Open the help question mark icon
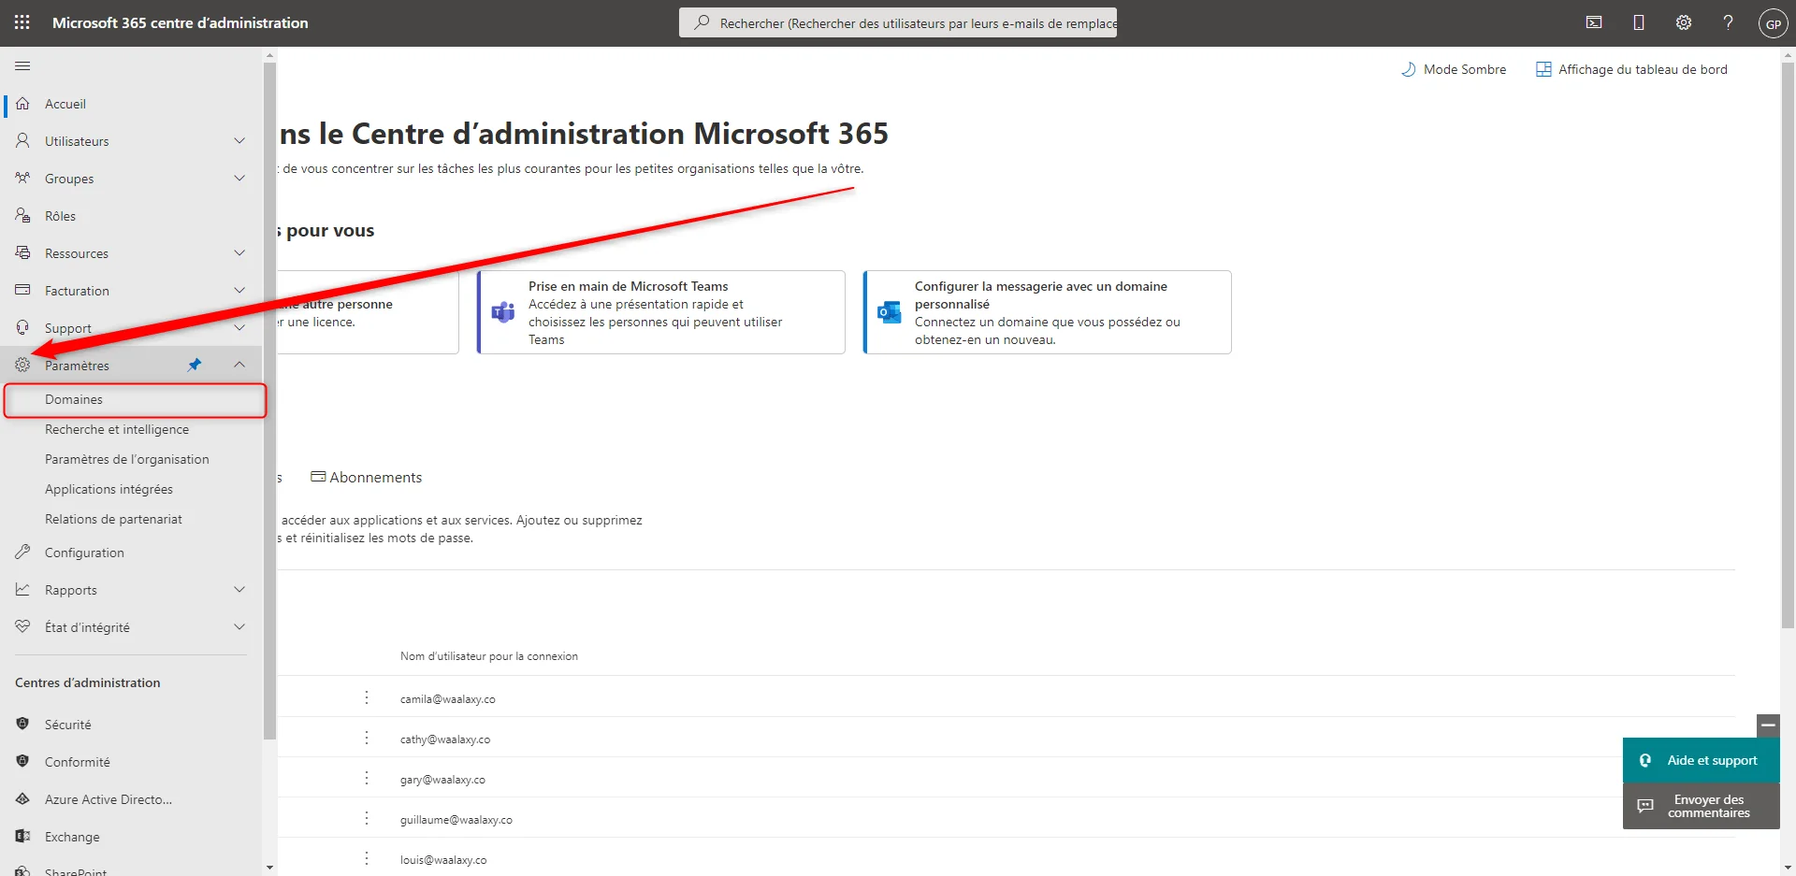Screen dimensions: 1796x876 click(x=1728, y=22)
